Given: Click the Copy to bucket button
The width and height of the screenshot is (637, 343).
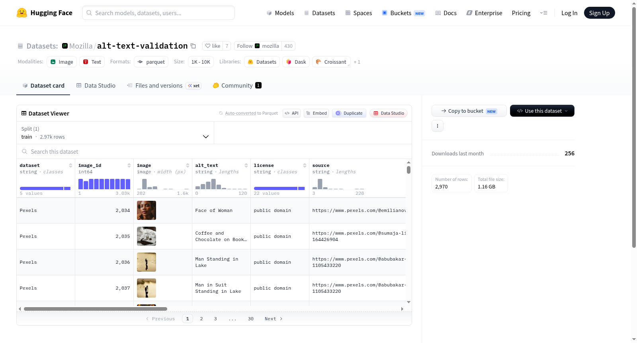Looking at the screenshot, I should pyautogui.click(x=469, y=111).
